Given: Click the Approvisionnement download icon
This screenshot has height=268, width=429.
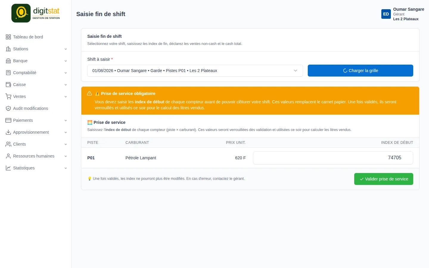Looking at the screenshot, I should click(8, 132).
